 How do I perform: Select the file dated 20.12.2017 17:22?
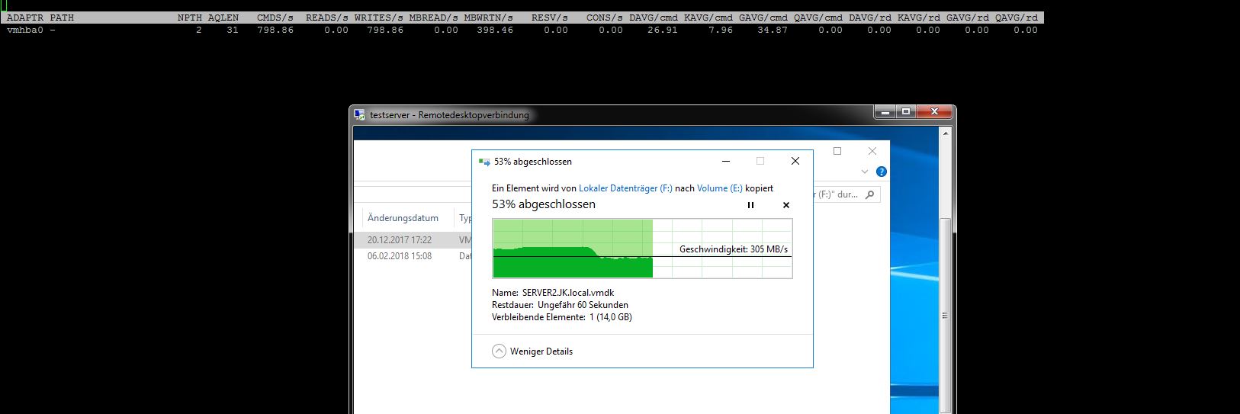(x=400, y=240)
